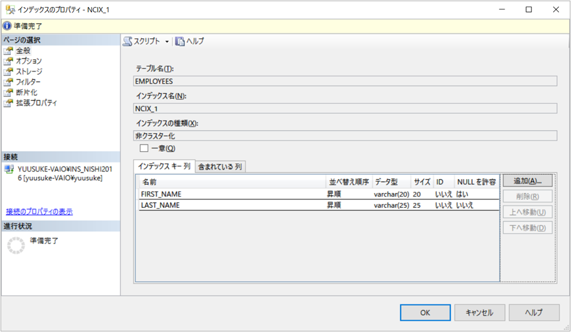Click the size value 25

[417, 205]
